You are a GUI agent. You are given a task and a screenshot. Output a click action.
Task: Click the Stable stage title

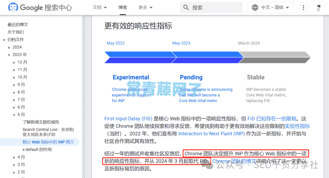(256, 77)
